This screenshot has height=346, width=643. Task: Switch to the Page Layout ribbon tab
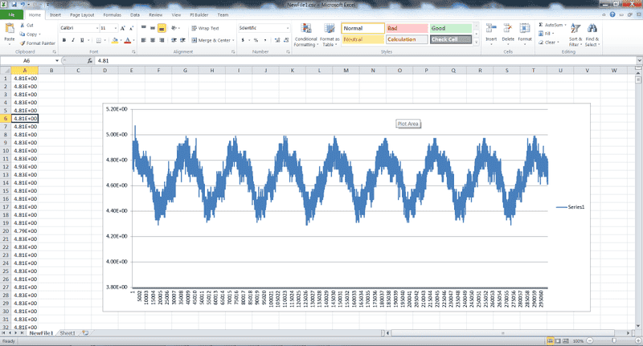(x=80, y=14)
